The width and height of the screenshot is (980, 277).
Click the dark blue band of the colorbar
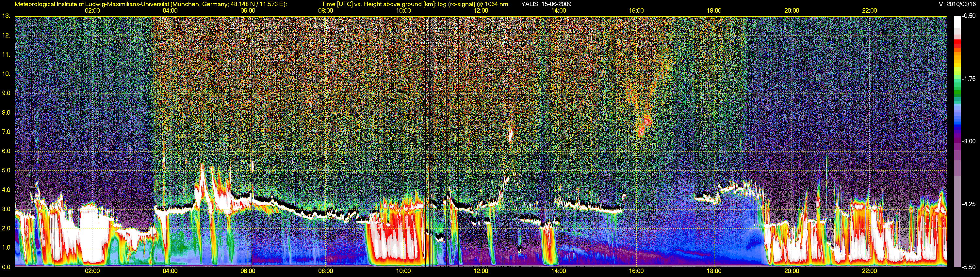pos(957,127)
